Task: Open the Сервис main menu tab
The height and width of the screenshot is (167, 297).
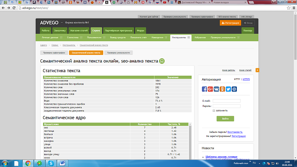Action: coord(96,30)
